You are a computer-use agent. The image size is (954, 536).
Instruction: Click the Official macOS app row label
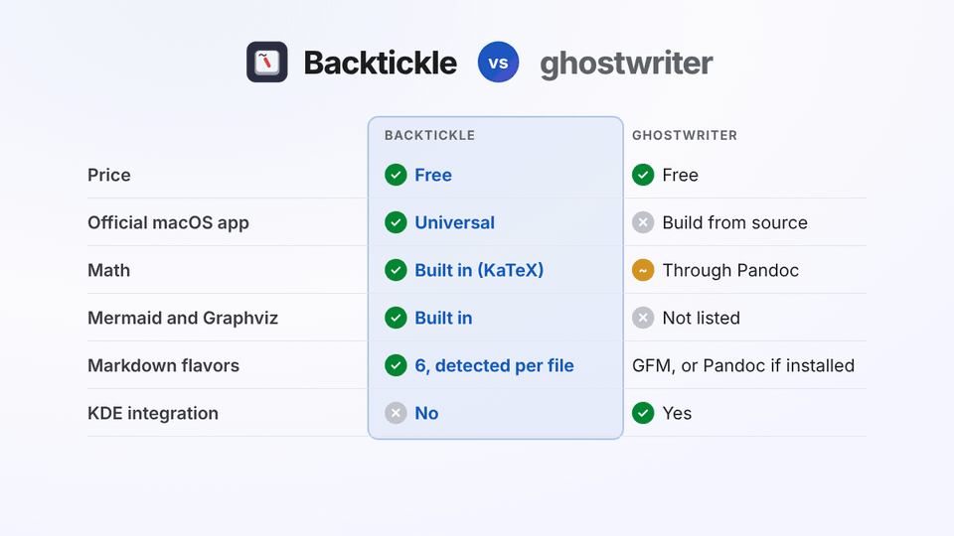pos(169,223)
